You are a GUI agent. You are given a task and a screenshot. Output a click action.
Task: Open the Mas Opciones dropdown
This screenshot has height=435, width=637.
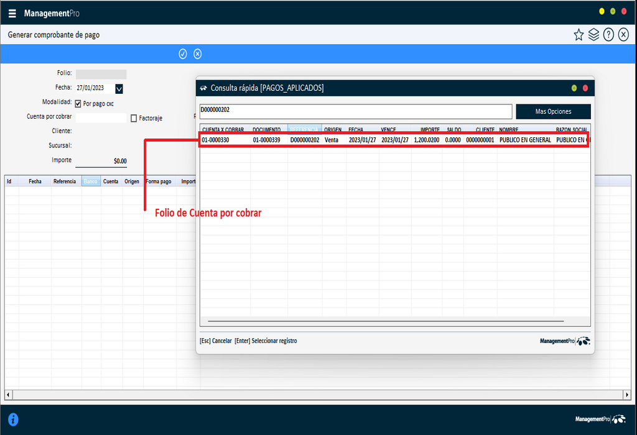coord(553,111)
